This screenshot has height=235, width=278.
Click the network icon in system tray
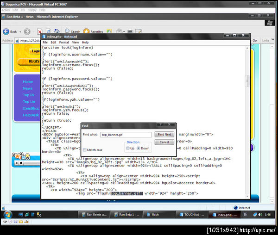click(255, 215)
